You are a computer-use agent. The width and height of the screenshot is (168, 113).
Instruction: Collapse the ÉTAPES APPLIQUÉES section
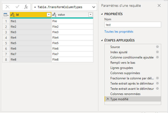point(102,40)
